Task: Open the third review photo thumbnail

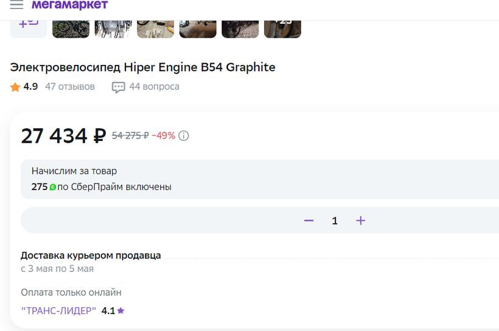Action: coord(156,29)
